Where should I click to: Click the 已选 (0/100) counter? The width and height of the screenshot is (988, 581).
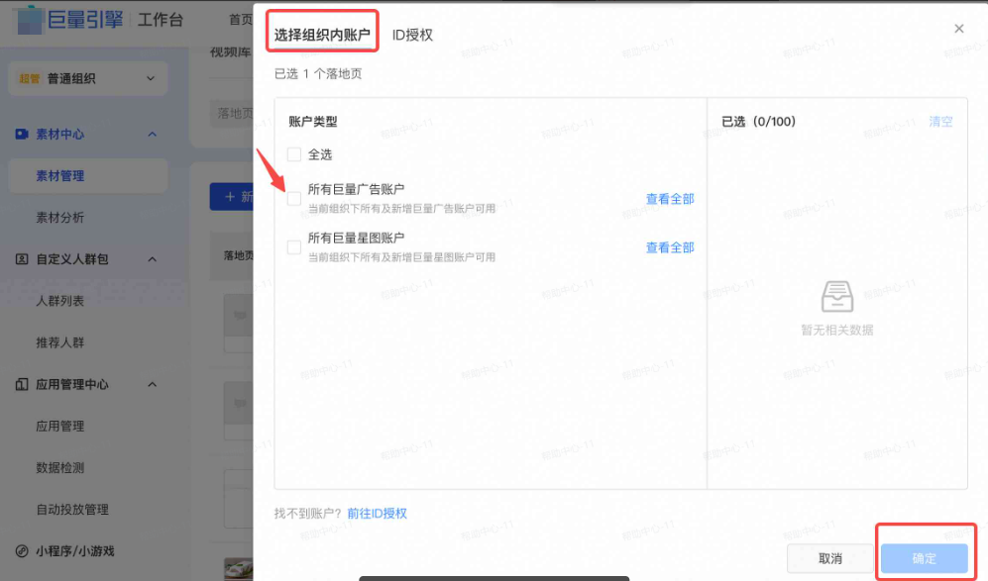pos(759,122)
